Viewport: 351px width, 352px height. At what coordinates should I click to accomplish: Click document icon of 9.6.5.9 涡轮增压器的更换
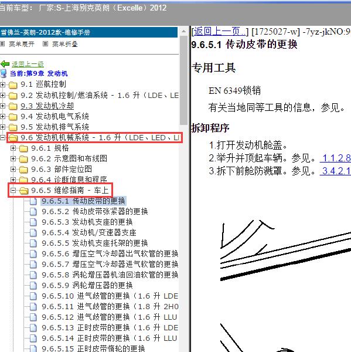(x=33, y=286)
